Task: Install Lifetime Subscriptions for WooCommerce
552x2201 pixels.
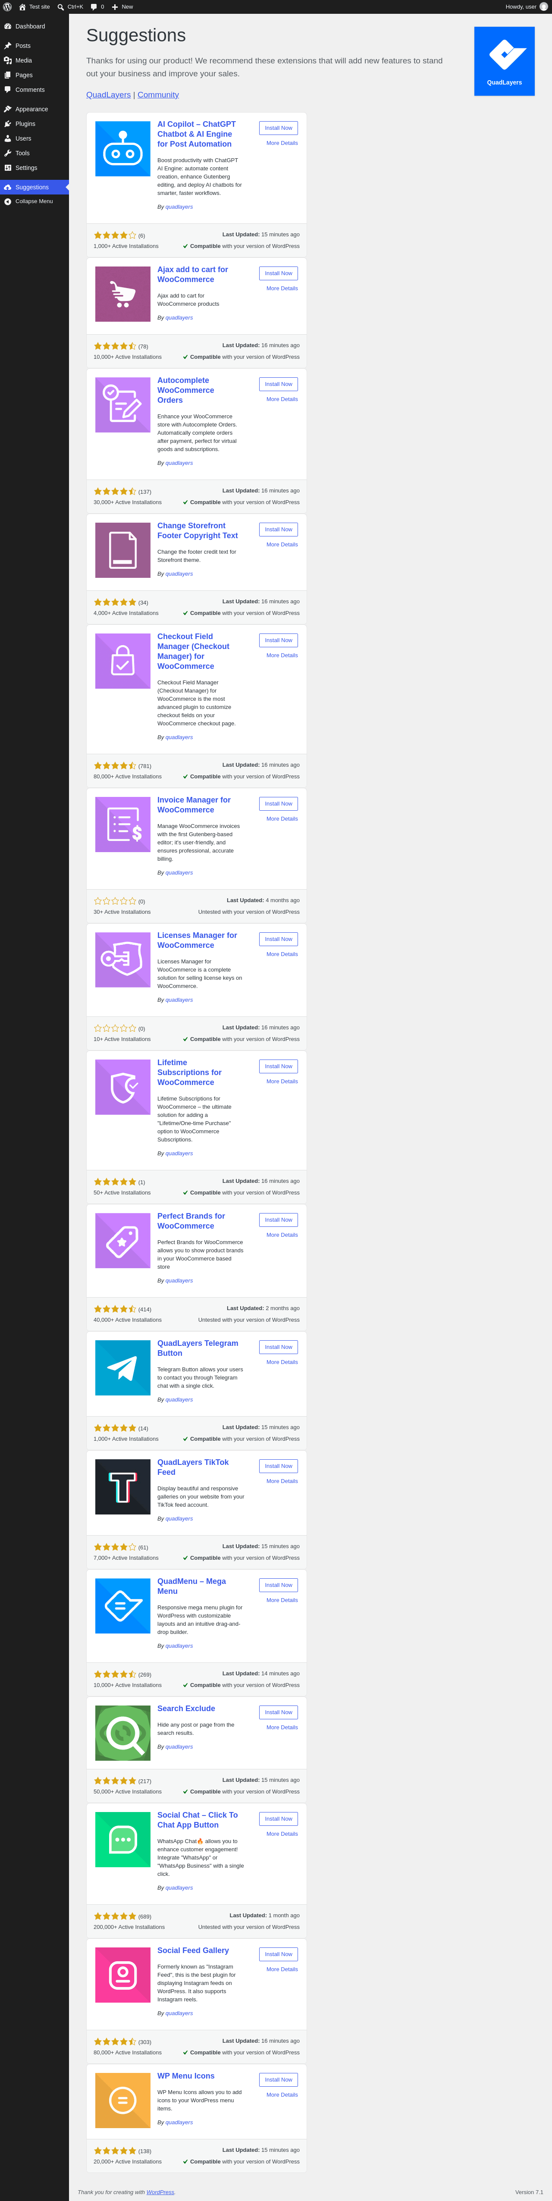Action: pos(279,1066)
